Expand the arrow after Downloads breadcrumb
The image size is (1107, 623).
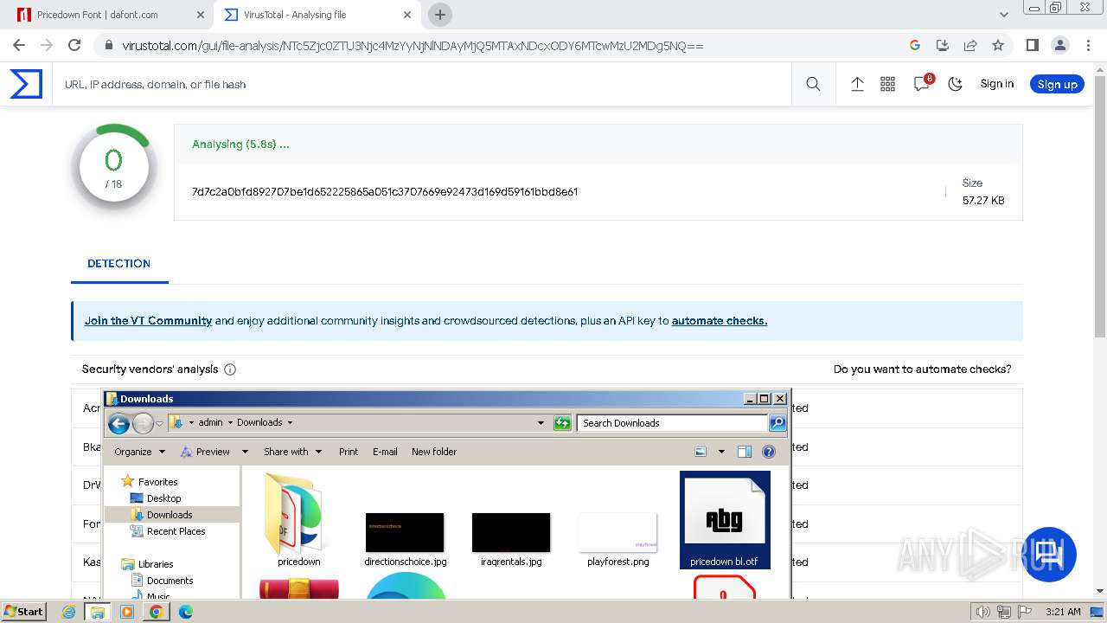coord(290,422)
